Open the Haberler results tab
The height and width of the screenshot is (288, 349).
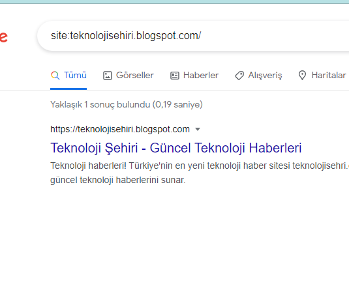click(201, 75)
